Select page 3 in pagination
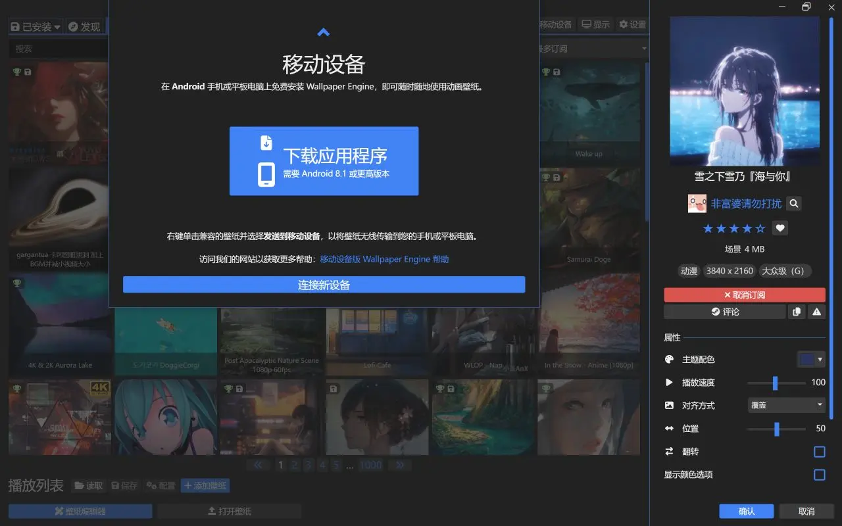 309,465
